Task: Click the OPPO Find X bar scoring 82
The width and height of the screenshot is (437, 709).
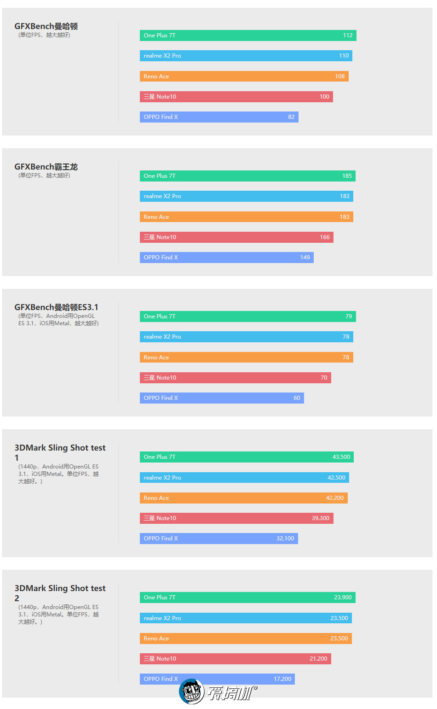Action: [x=219, y=117]
